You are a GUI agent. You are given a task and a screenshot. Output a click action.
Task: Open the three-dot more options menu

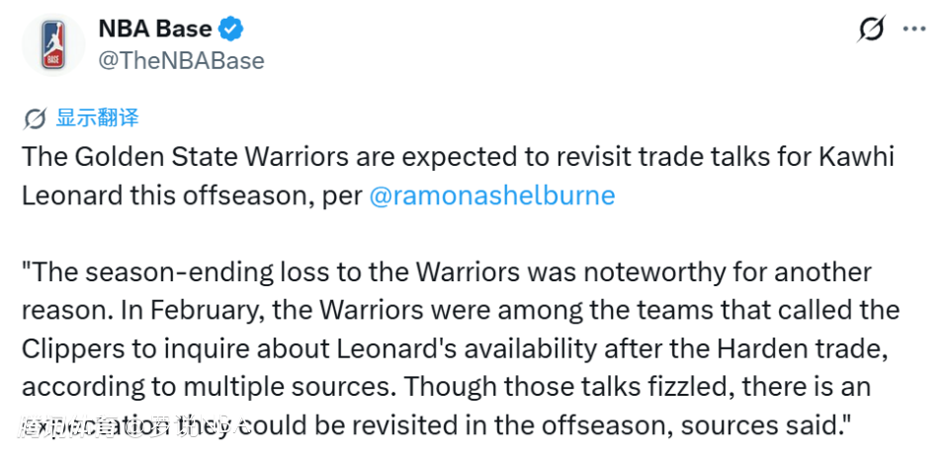click(x=914, y=30)
